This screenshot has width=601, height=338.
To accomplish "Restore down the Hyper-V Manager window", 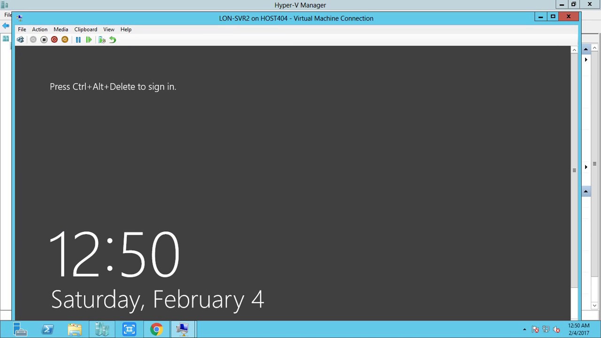I will [x=573, y=5].
